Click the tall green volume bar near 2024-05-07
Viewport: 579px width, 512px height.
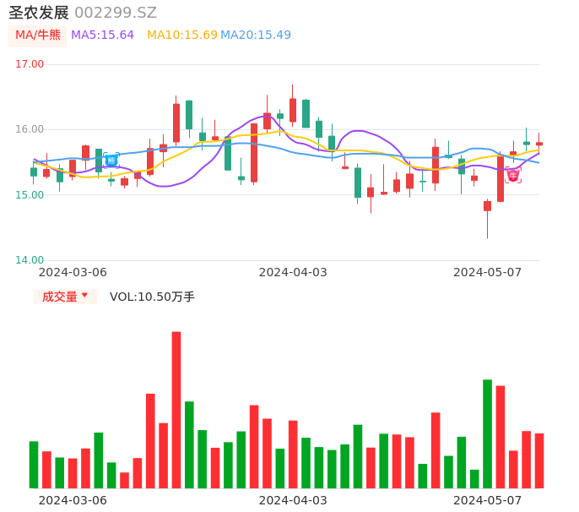tap(487, 433)
